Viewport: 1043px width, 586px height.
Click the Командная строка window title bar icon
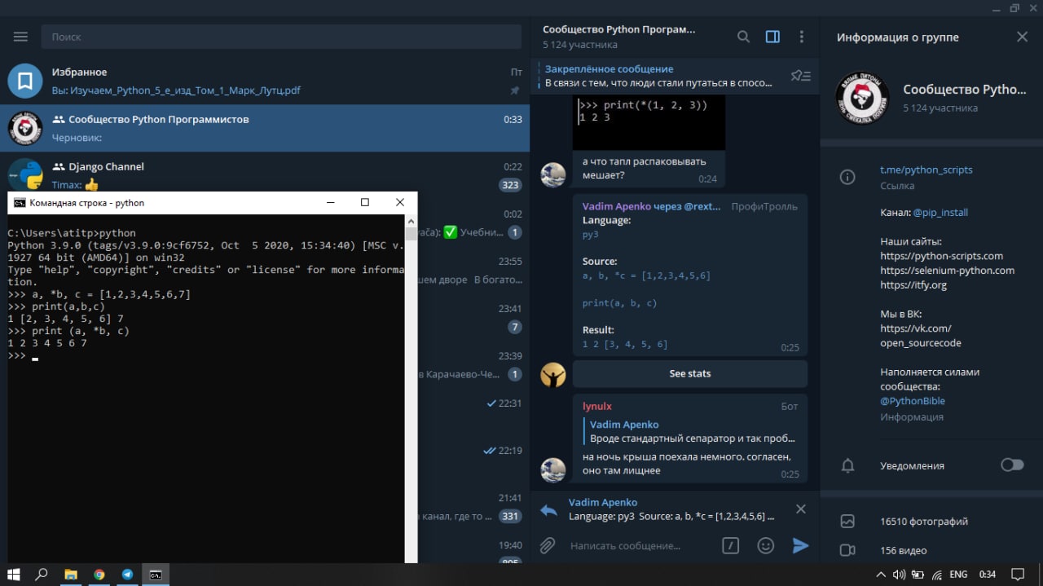[20, 203]
